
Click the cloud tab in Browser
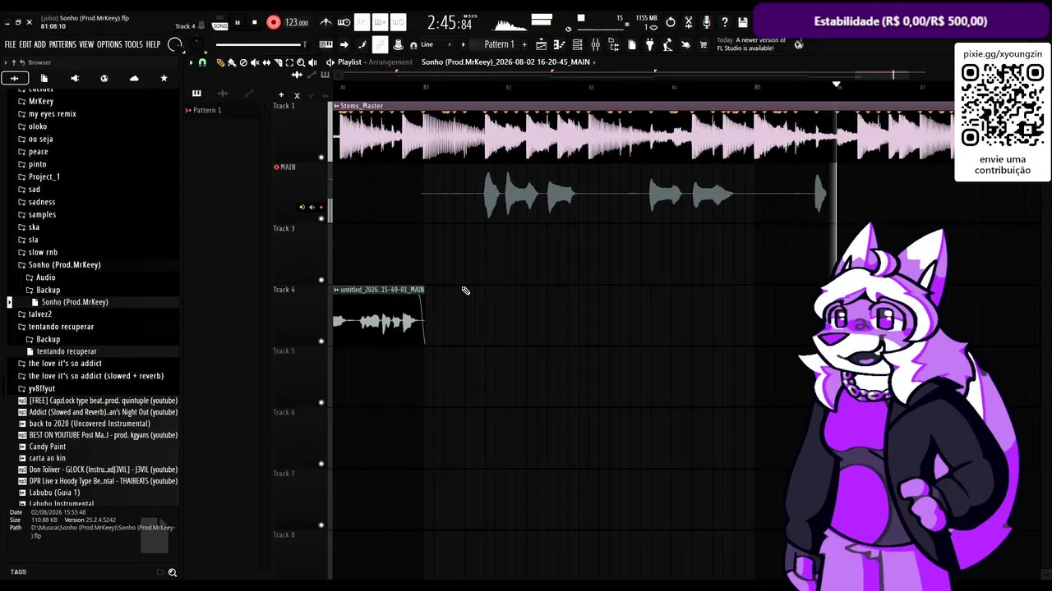[134, 78]
